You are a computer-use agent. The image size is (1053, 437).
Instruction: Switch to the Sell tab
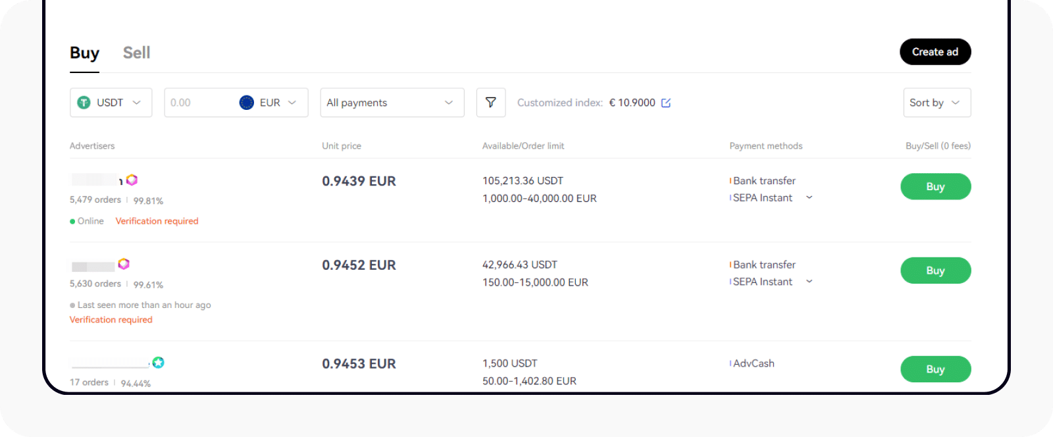[136, 53]
